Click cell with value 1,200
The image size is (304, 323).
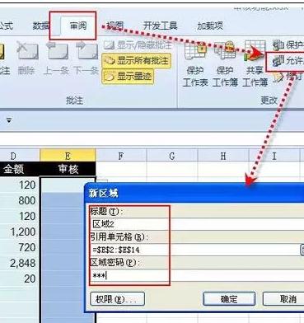pyautogui.click(x=20, y=232)
